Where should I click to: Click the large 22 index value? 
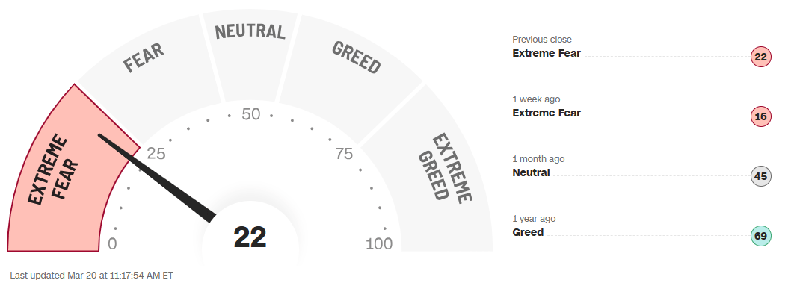click(x=250, y=237)
